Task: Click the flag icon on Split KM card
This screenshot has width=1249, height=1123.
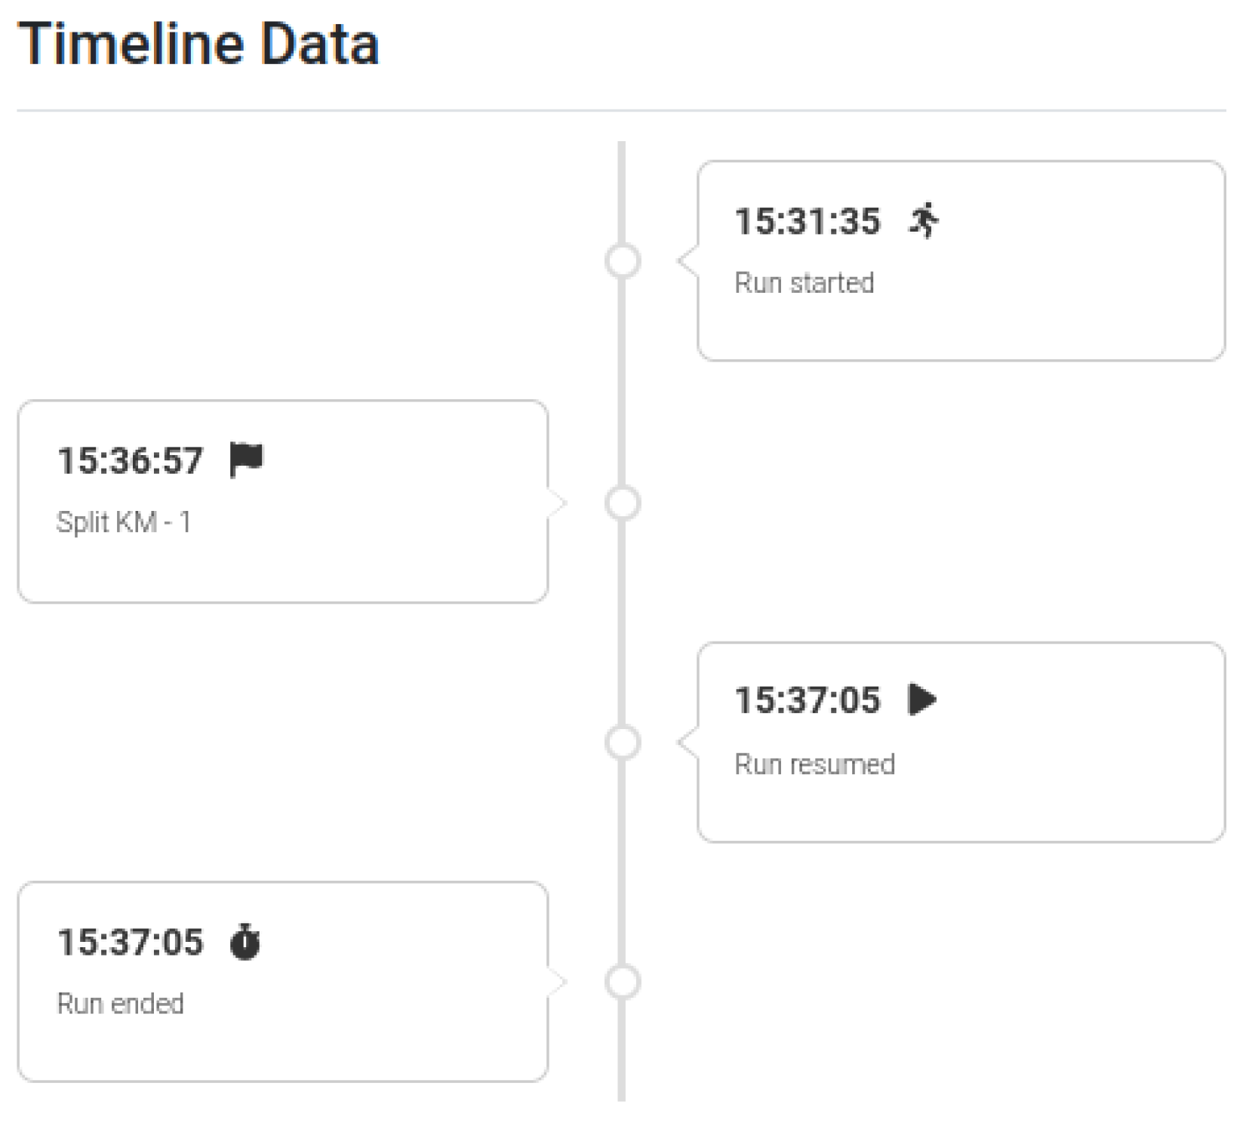Action: tap(246, 459)
